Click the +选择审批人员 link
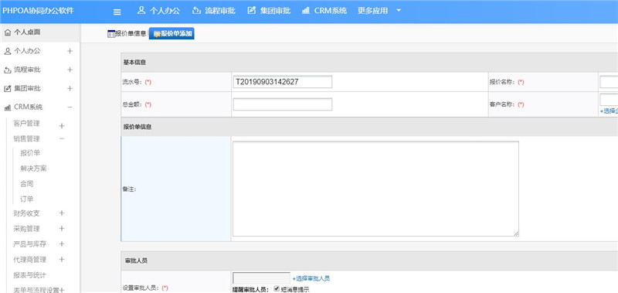Screen dimensions: 618x293 tap(311, 278)
